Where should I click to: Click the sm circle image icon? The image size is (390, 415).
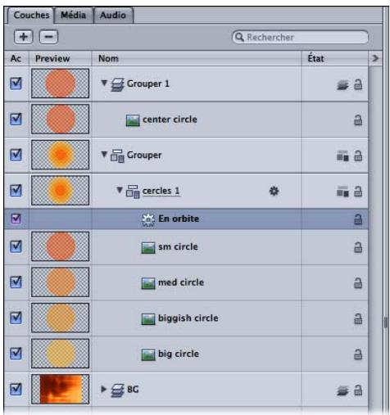[x=148, y=248]
